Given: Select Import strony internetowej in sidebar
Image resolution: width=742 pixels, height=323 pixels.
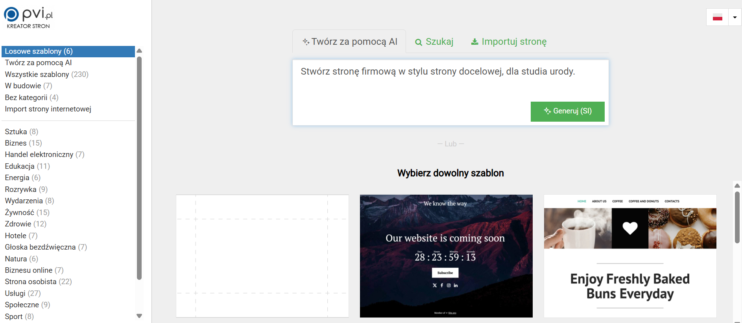Looking at the screenshot, I should (x=48, y=109).
